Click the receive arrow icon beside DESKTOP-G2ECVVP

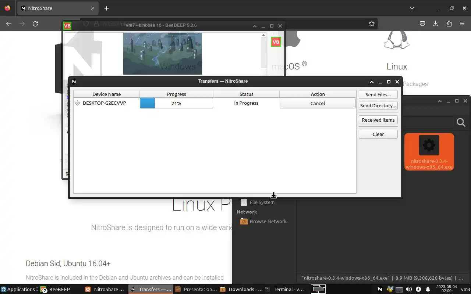77,103
